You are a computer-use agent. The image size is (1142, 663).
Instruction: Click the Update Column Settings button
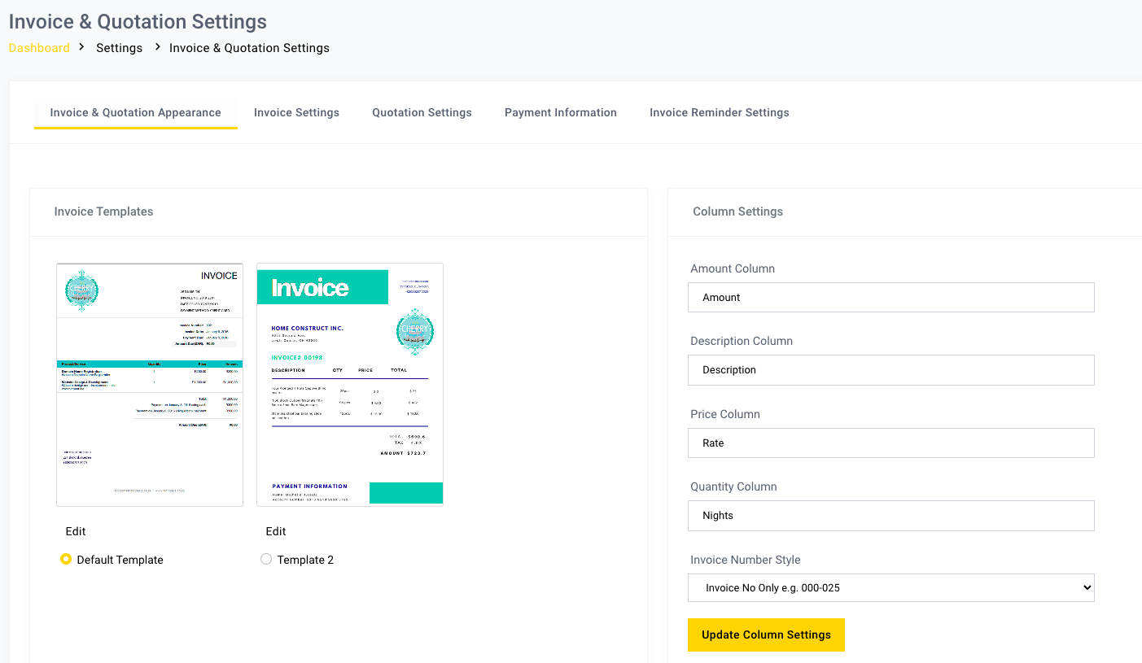point(766,635)
